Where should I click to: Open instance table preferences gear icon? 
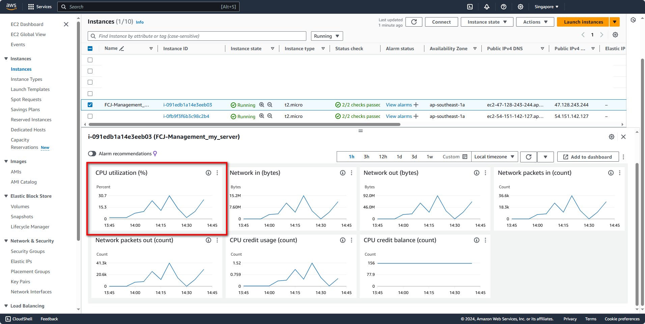tap(615, 35)
